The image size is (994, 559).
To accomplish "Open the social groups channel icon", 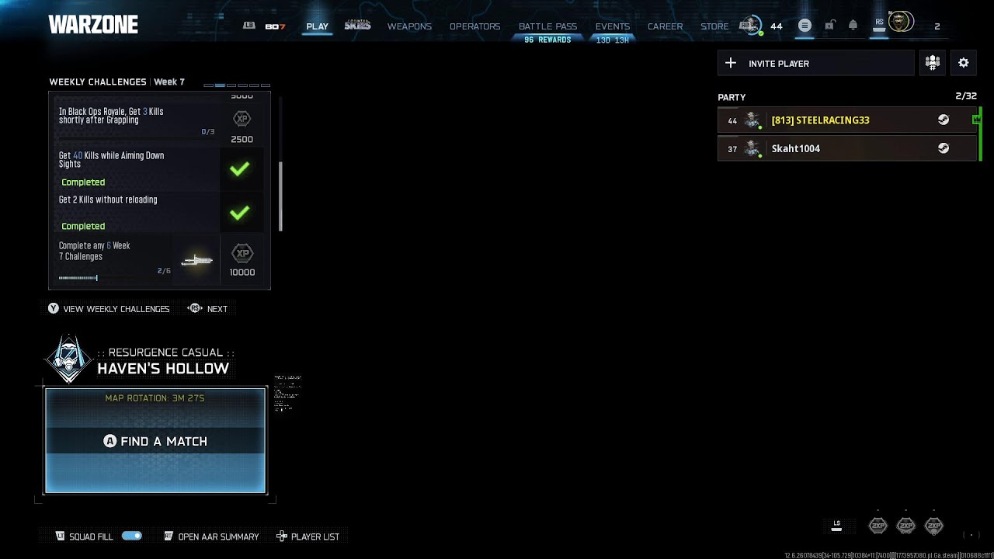I will click(x=933, y=64).
